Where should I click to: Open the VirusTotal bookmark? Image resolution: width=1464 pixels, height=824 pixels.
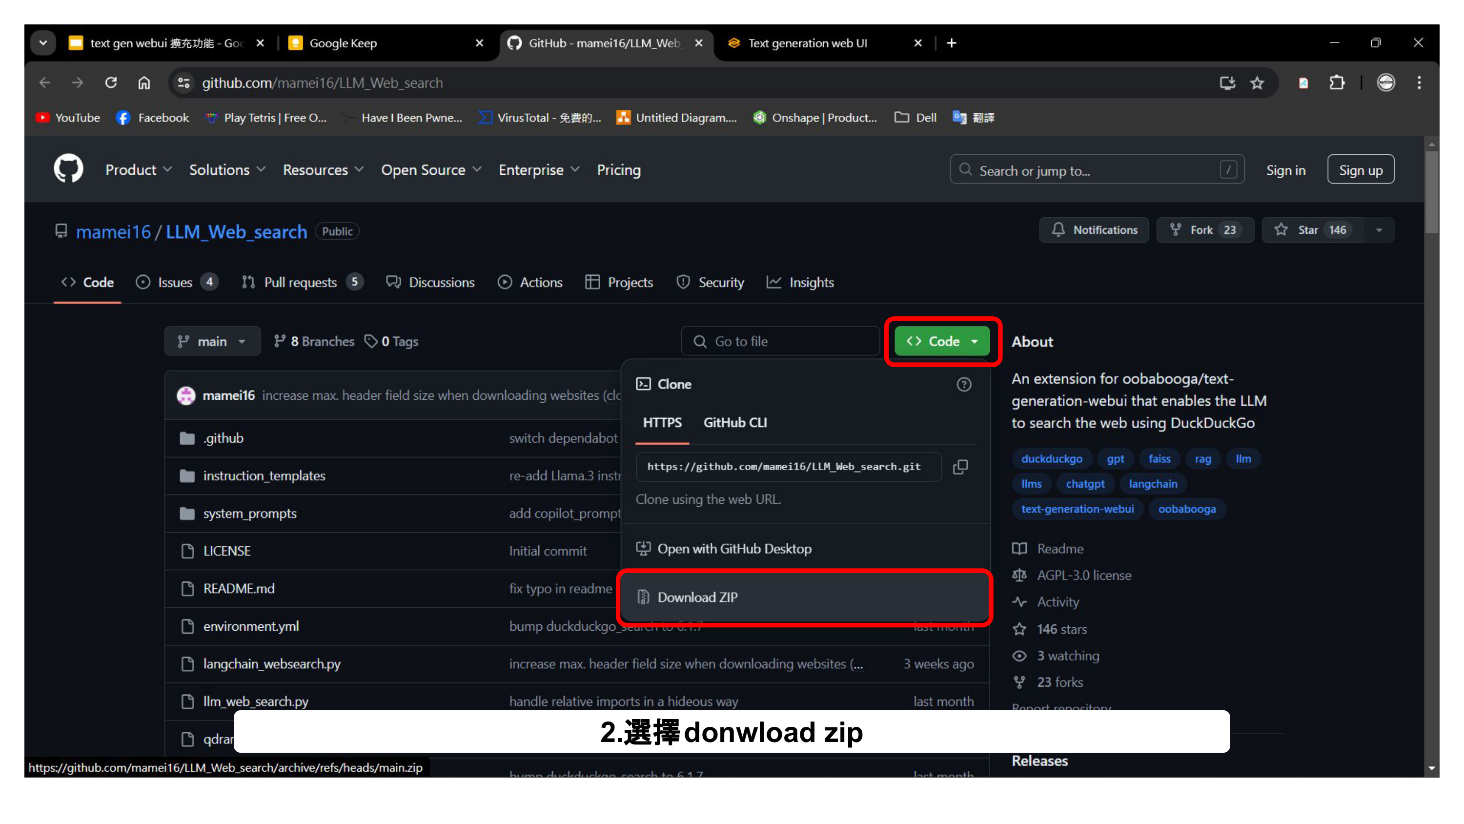539,118
